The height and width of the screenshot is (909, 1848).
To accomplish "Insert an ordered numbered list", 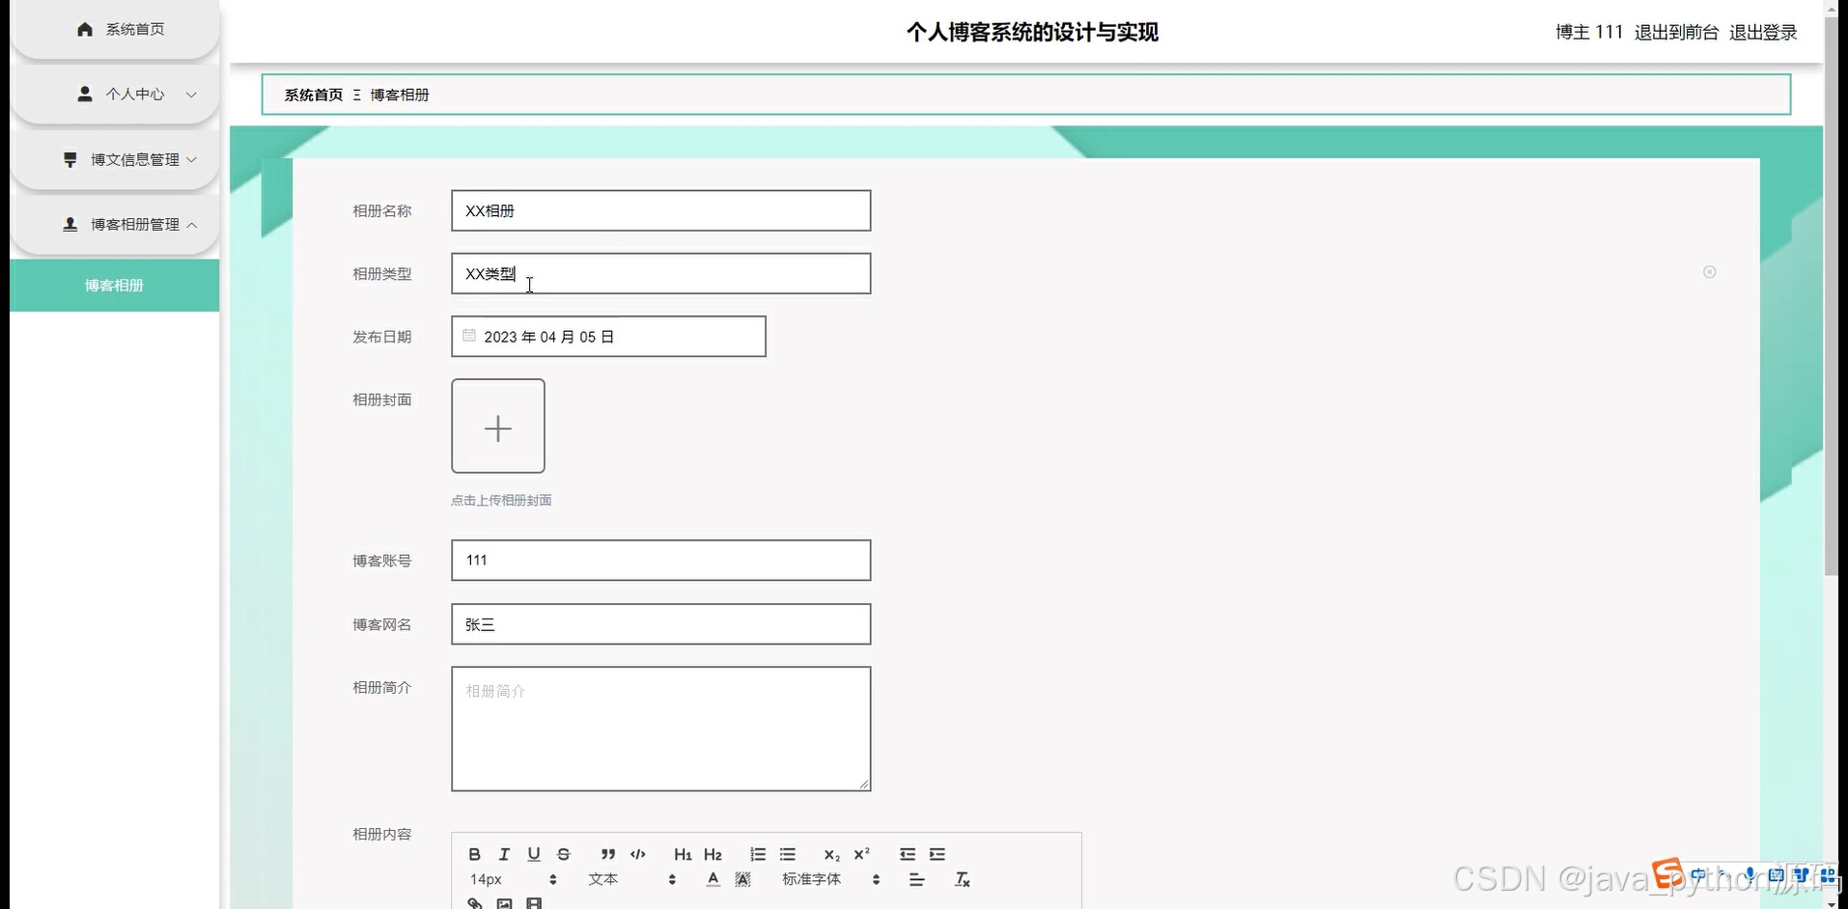I will coord(758,854).
